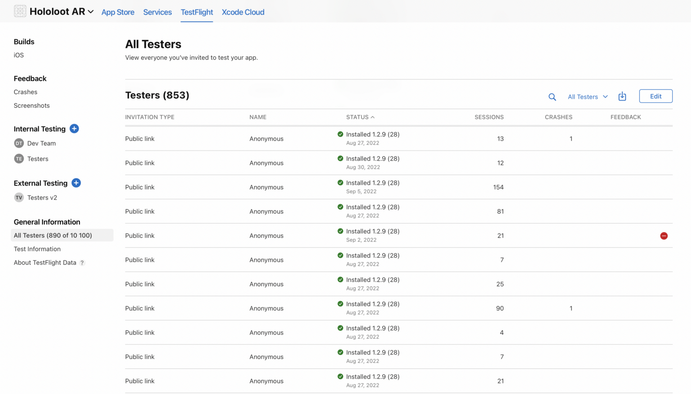Click the Sessions column header
Image resolution: width=691 pixels, height=394 pixels.
(x=489, y=118)
